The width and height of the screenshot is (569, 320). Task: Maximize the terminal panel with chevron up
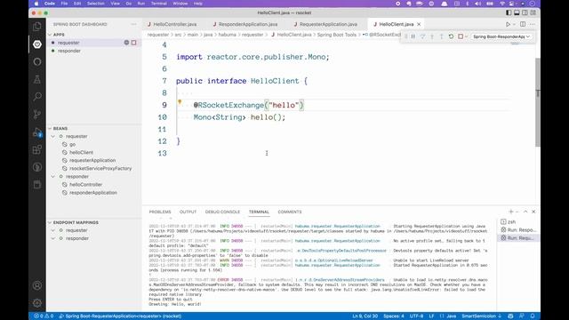[x=525, y=212]
